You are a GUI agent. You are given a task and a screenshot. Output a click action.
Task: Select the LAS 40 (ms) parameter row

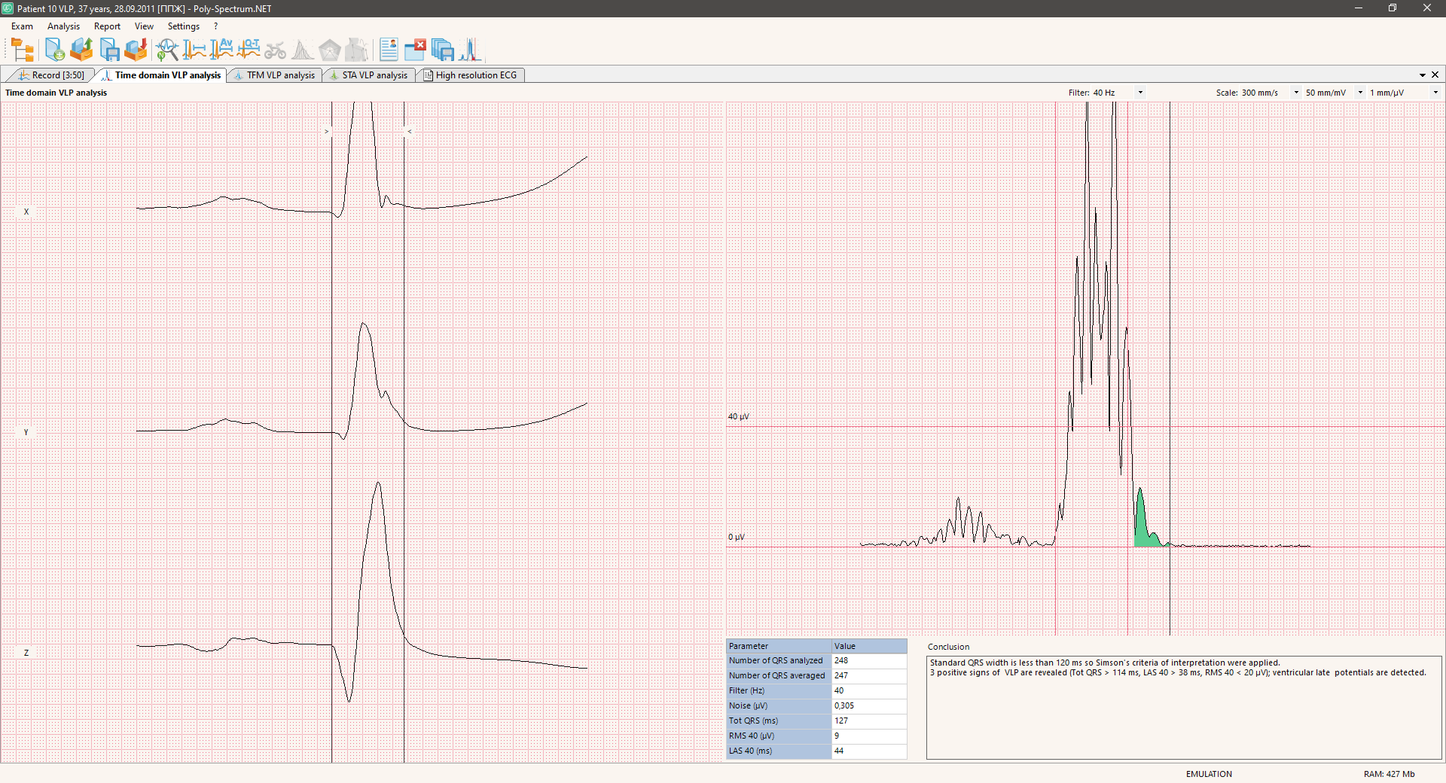[x=816, y=751]
